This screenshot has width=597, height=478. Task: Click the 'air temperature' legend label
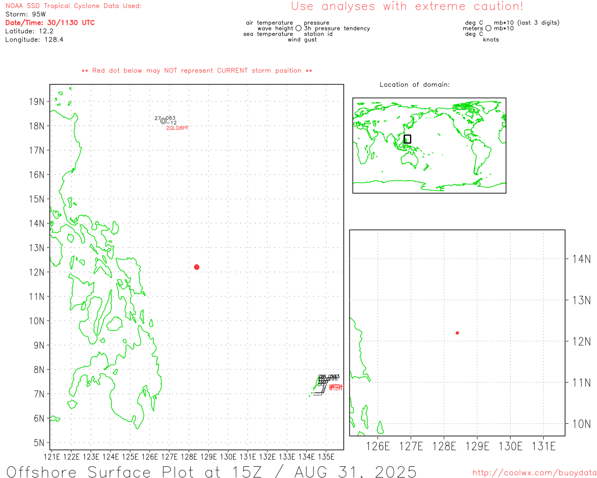pos(270,23)
